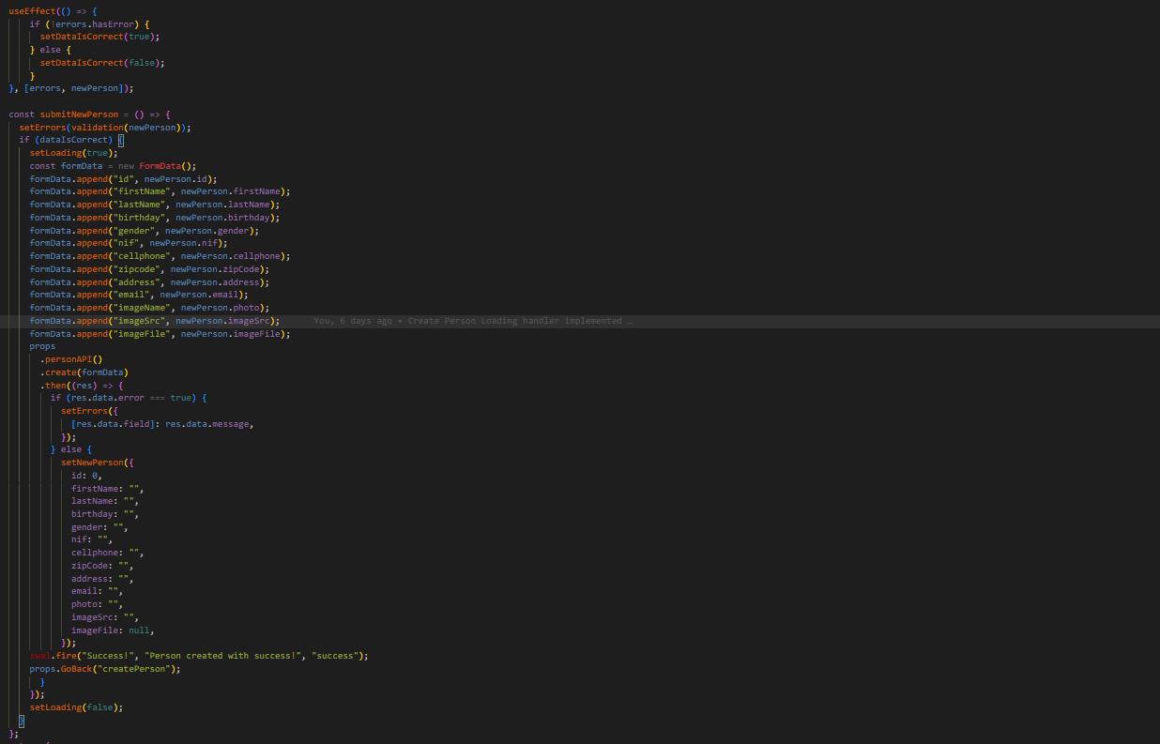Viewport: 1160px width, 744px height.
Task: Click the new FormData() declaration line
Action: click(x=113, y=166)
